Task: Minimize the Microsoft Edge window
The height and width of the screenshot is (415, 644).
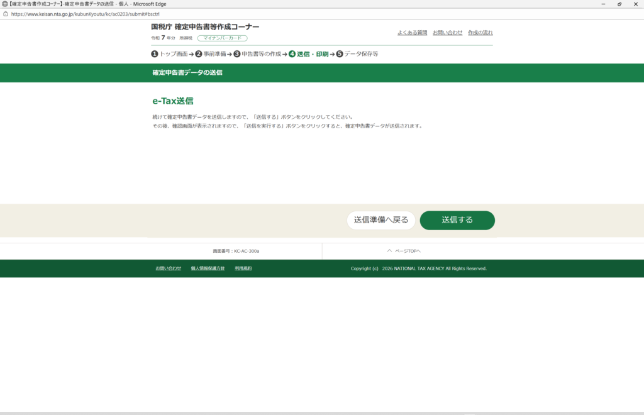Action: click(601, 4)
